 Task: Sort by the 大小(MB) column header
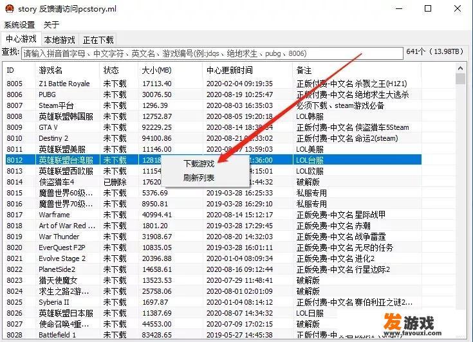coord(171,71)
